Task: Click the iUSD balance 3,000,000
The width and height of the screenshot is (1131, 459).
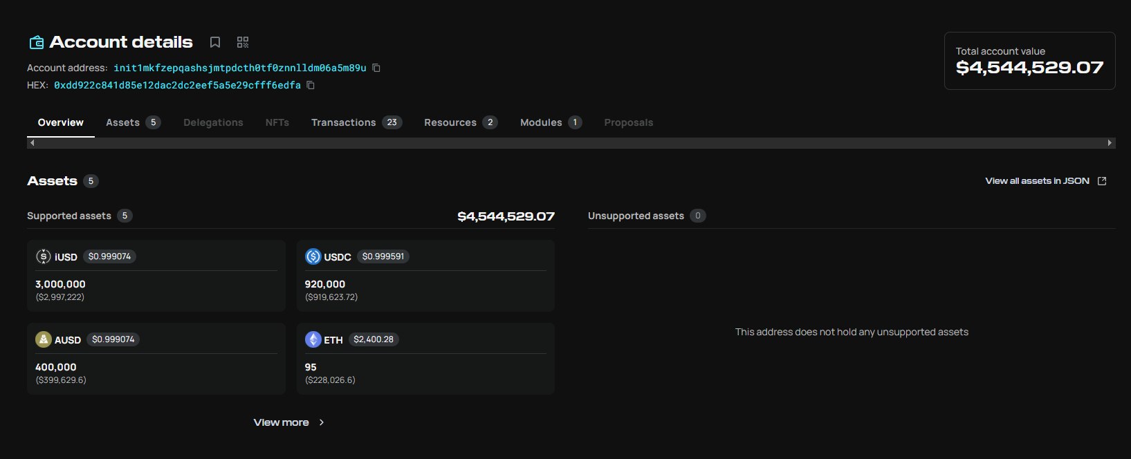Action: point(60,284)
